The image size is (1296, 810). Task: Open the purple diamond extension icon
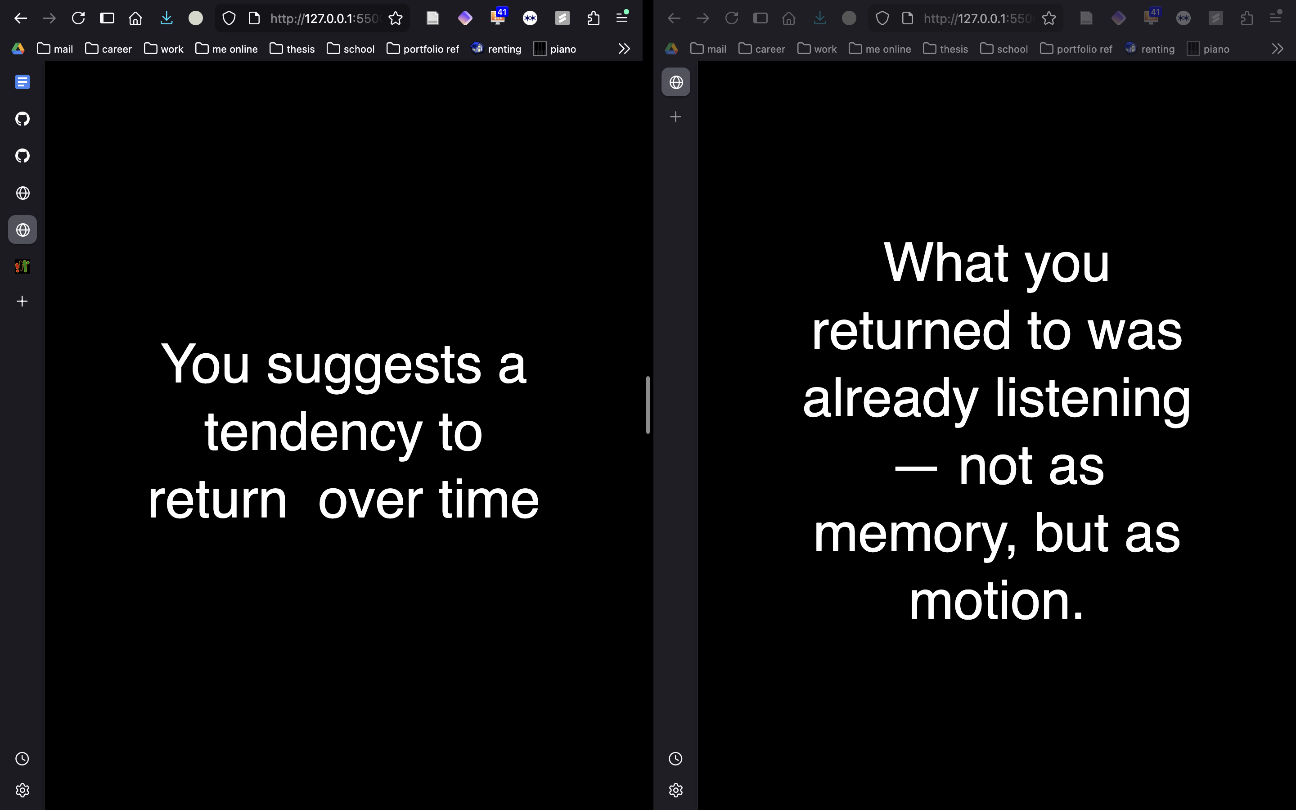465,18
